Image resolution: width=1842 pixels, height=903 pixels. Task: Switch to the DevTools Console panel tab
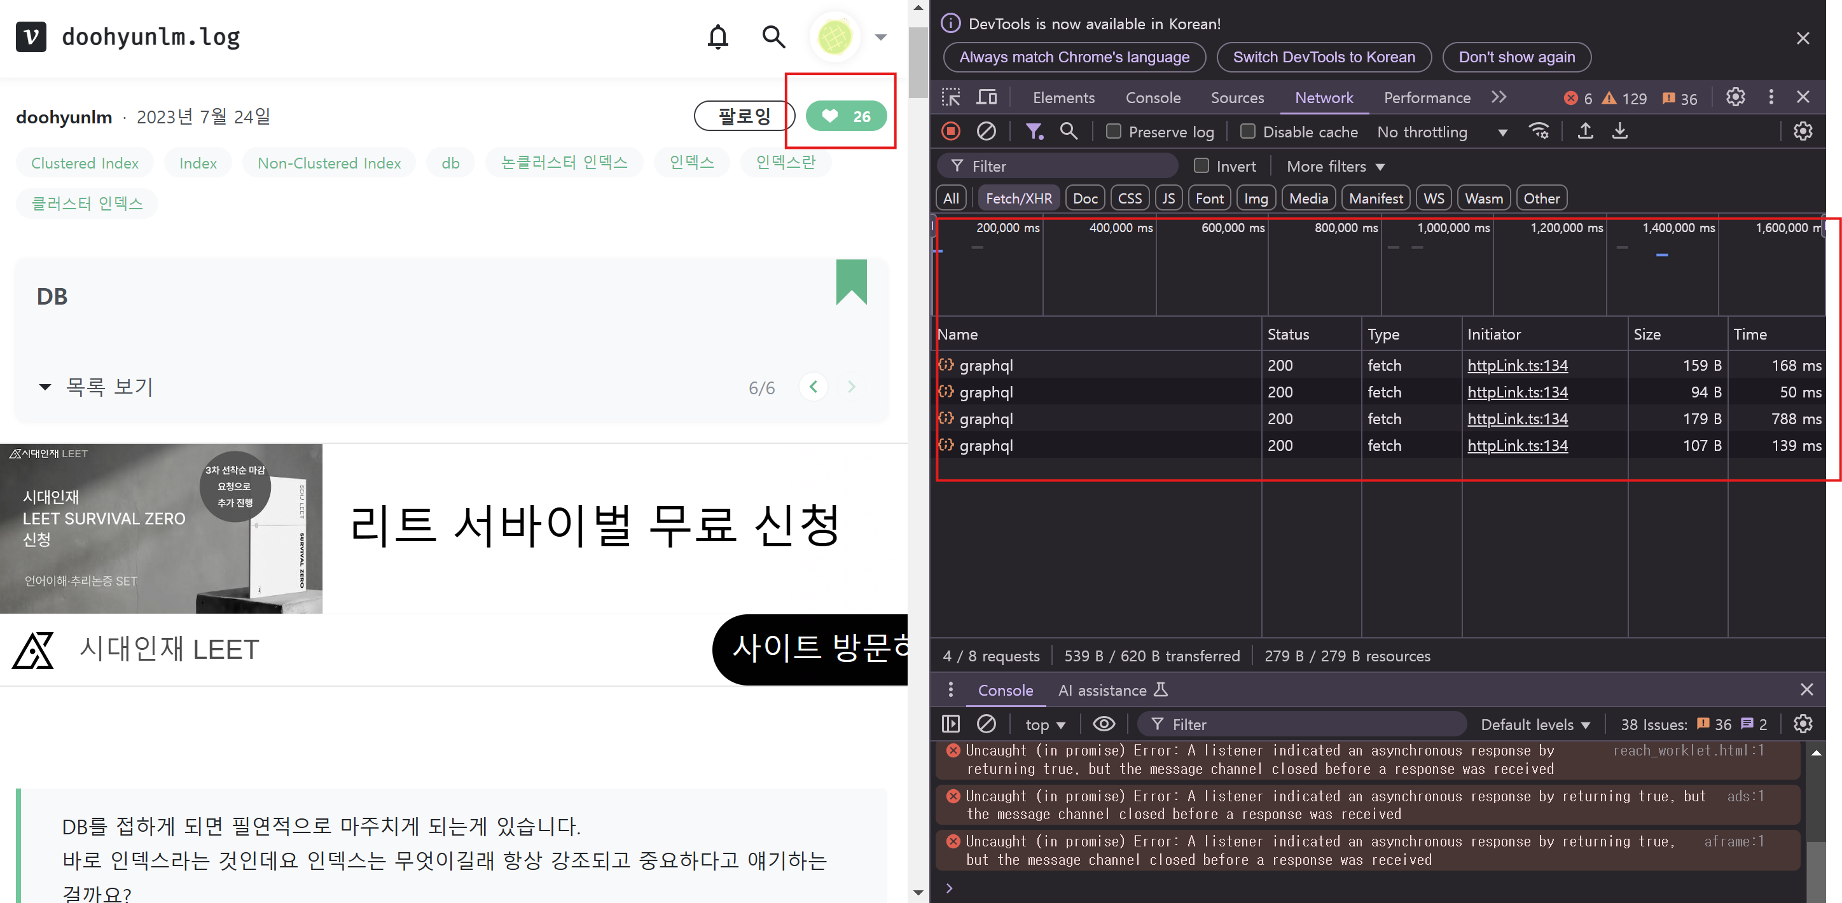(1153, 98)
